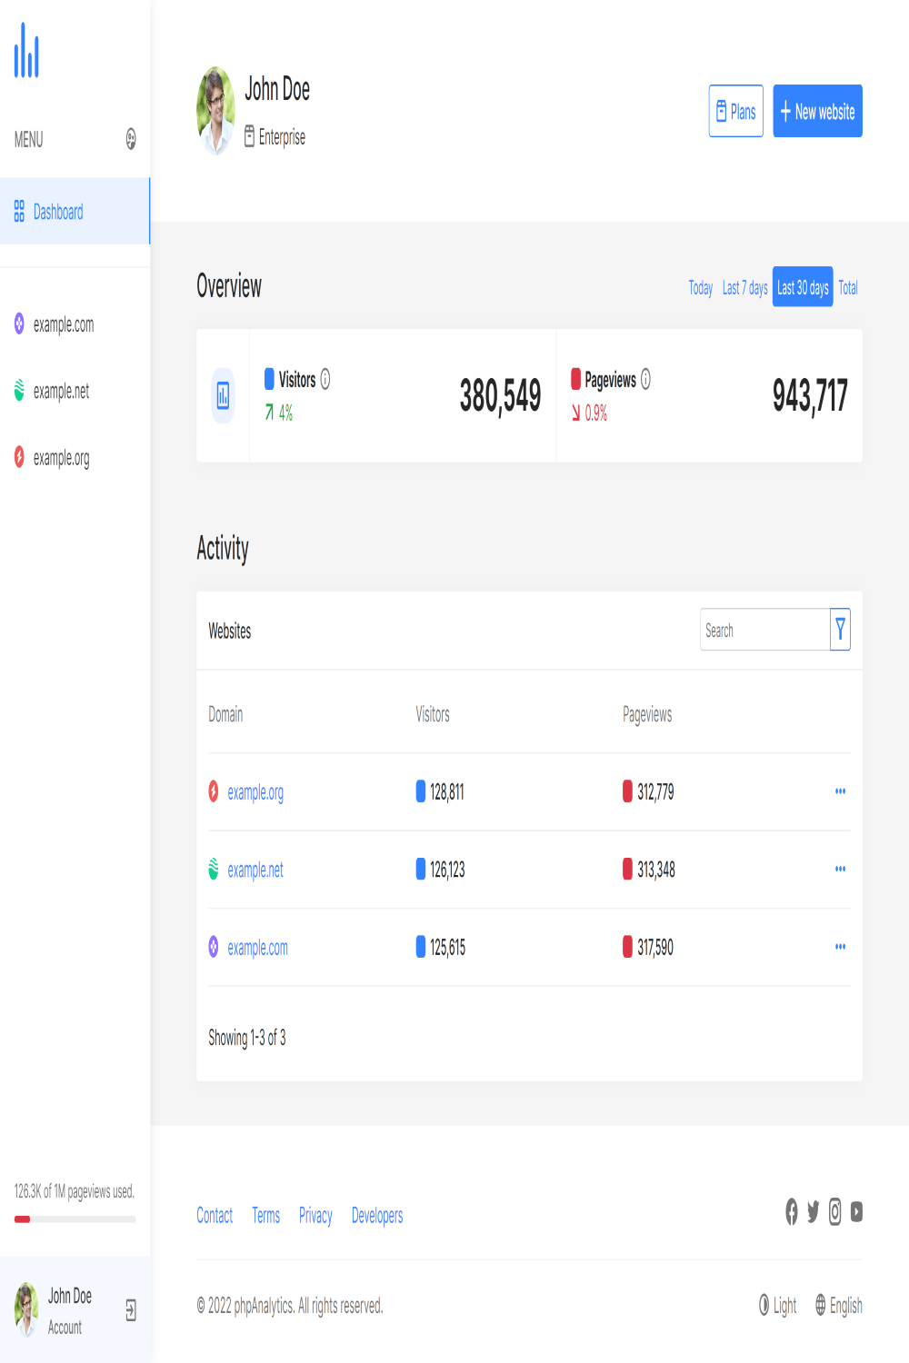Open example.com in the sidebar
The width and height of the screenshot is (909, 1363).
pyautogui.click(x=75, y=324)
